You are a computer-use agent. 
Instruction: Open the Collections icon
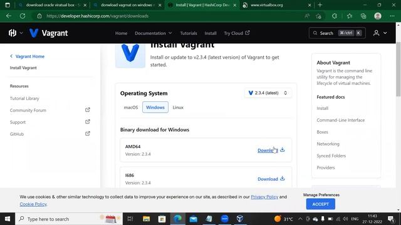tap(363, 16)
